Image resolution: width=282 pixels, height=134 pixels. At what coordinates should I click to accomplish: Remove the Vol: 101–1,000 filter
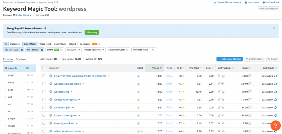tap(22, 50)
